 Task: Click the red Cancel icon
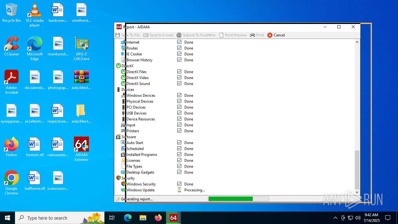coord(270,35)
